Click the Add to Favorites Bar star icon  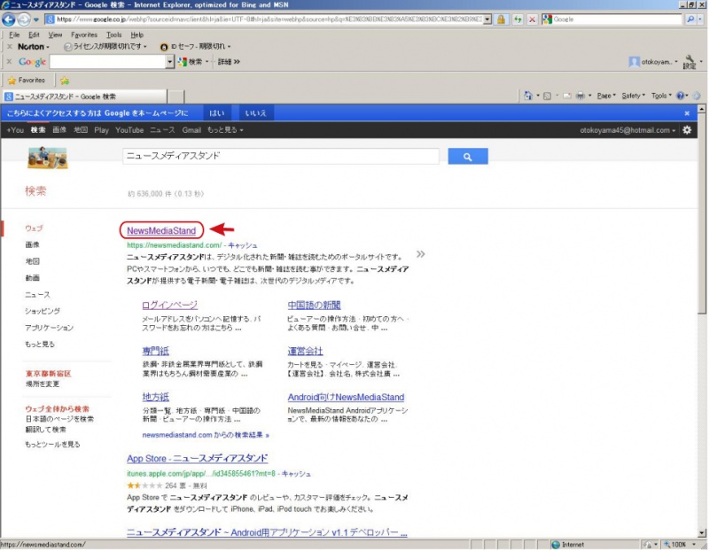point(65,81)
